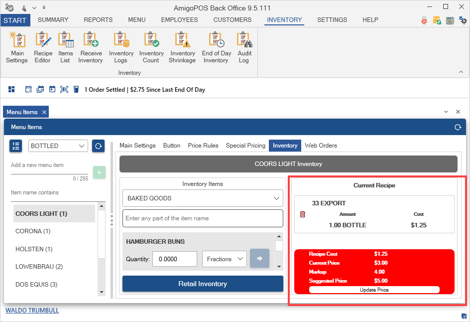Open Inventory Logs
Viewport: 470px width, 322px height.
coord(121,48)
